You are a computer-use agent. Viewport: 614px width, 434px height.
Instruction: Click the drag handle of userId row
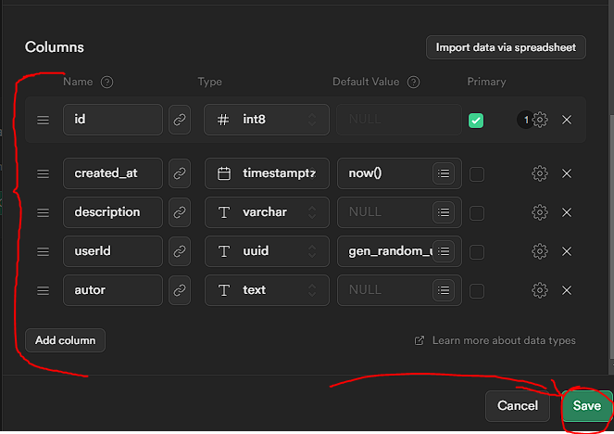tap(44, 251)
